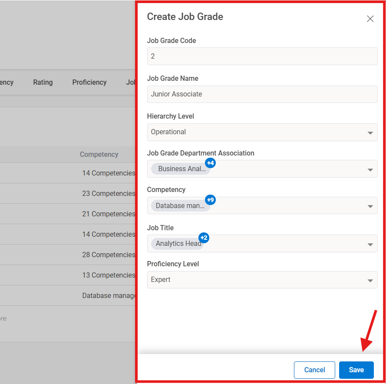The image size is (386, 384).
Task: Open the Proficiency Level dropdown
Action: [370, 279]
